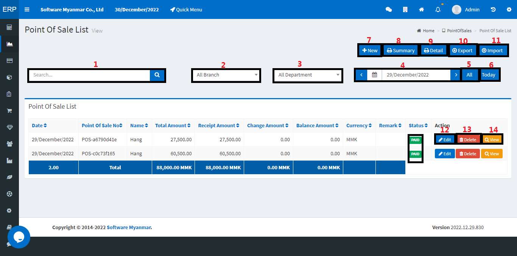Expand the All Department dropdown
The width and height of the screenshot is (517, 256).
308,75
